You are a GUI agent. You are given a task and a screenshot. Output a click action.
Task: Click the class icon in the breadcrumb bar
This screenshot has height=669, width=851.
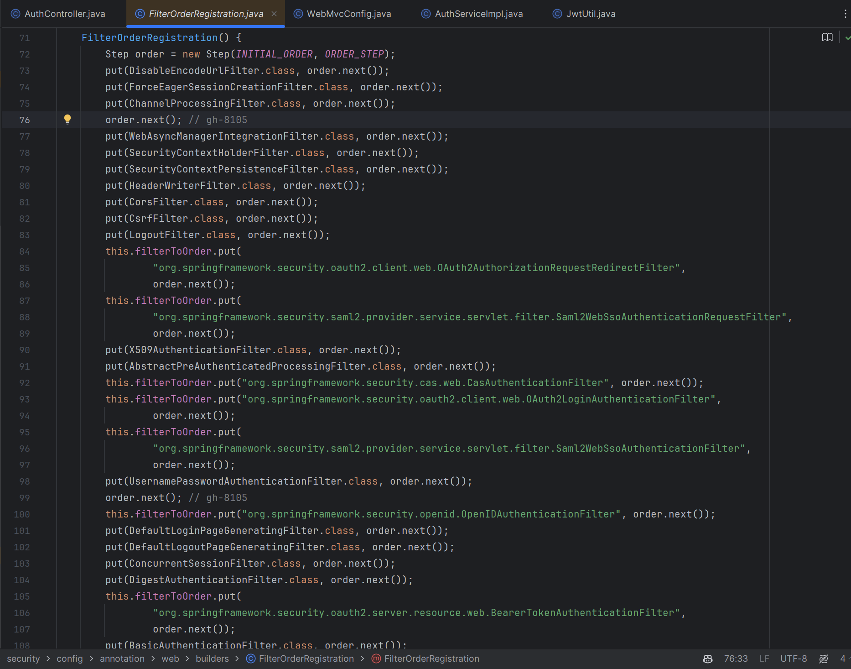click(x=251, y=659)
